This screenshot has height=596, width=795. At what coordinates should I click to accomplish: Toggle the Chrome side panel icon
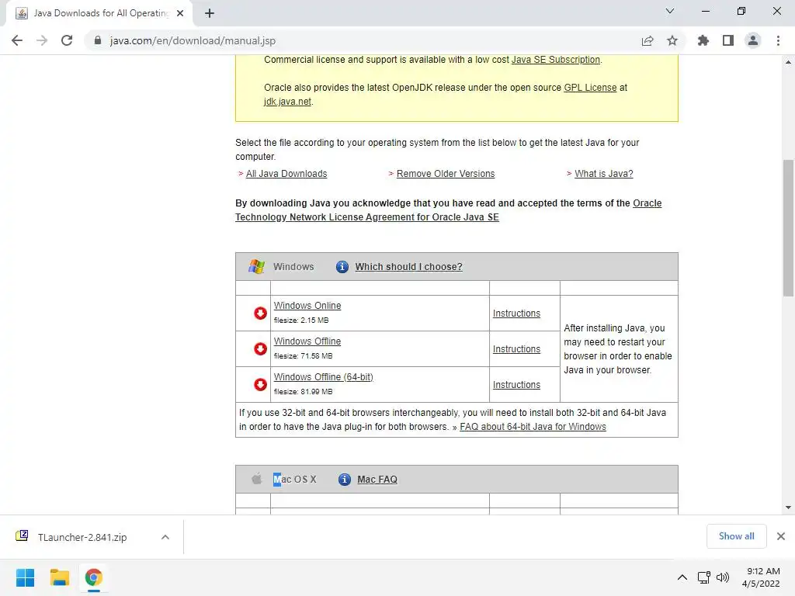tap(728, 40)
